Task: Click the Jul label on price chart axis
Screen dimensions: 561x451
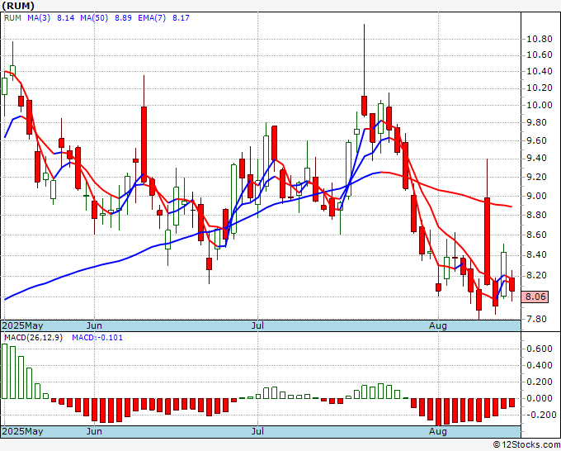Action: coord(257,325)
